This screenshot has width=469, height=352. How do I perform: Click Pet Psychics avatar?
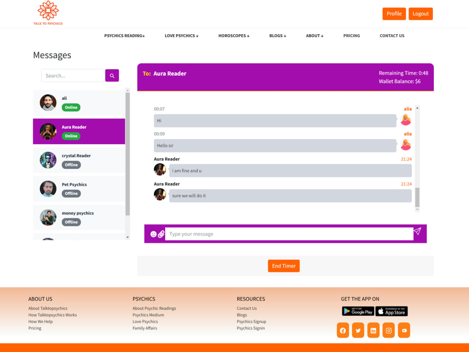48,189
